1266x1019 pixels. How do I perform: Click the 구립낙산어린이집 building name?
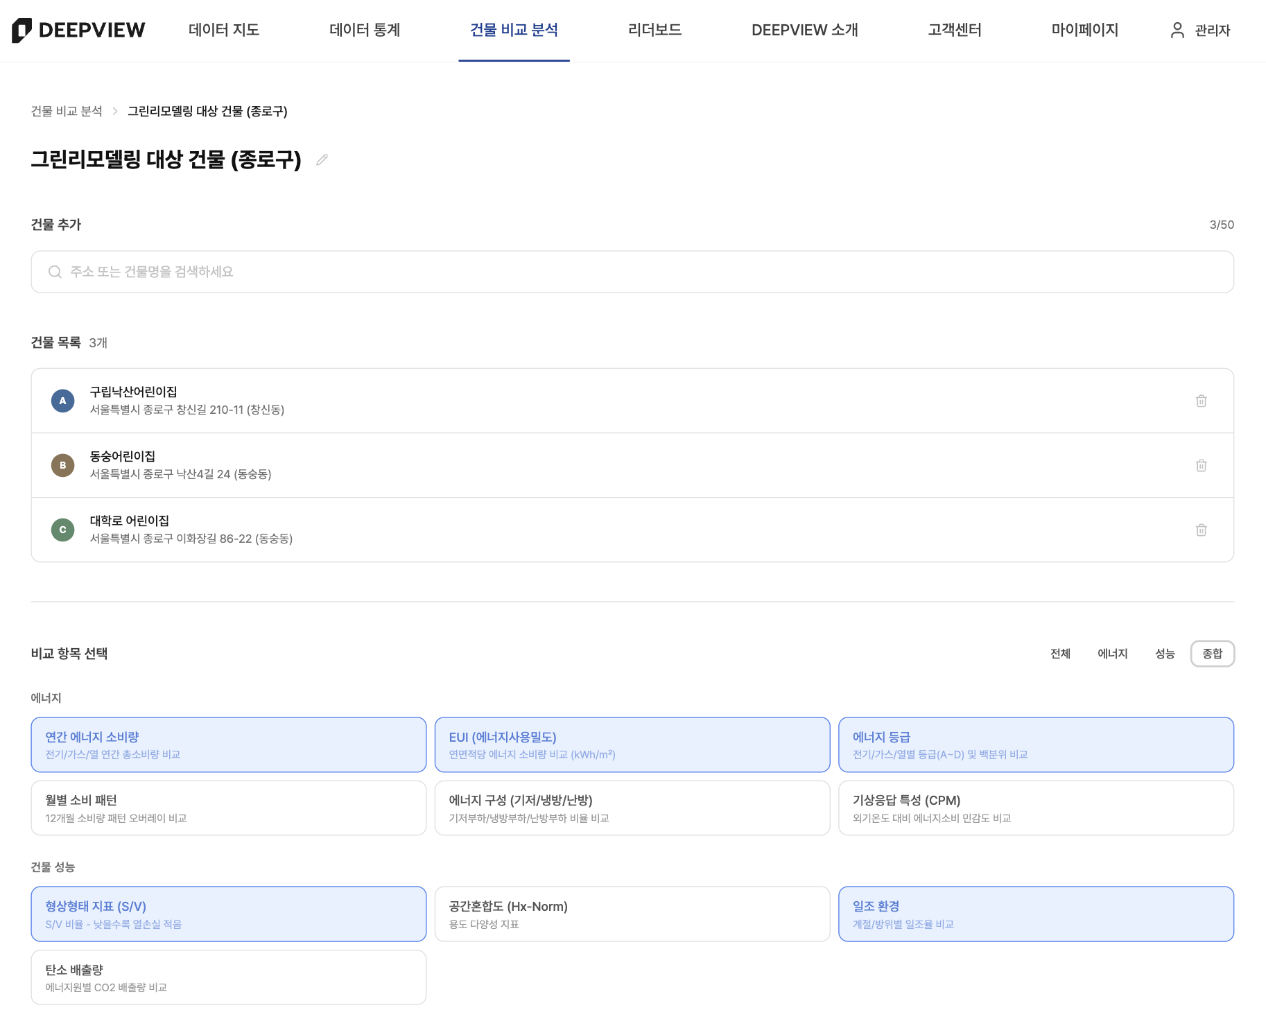coord(133,392)
